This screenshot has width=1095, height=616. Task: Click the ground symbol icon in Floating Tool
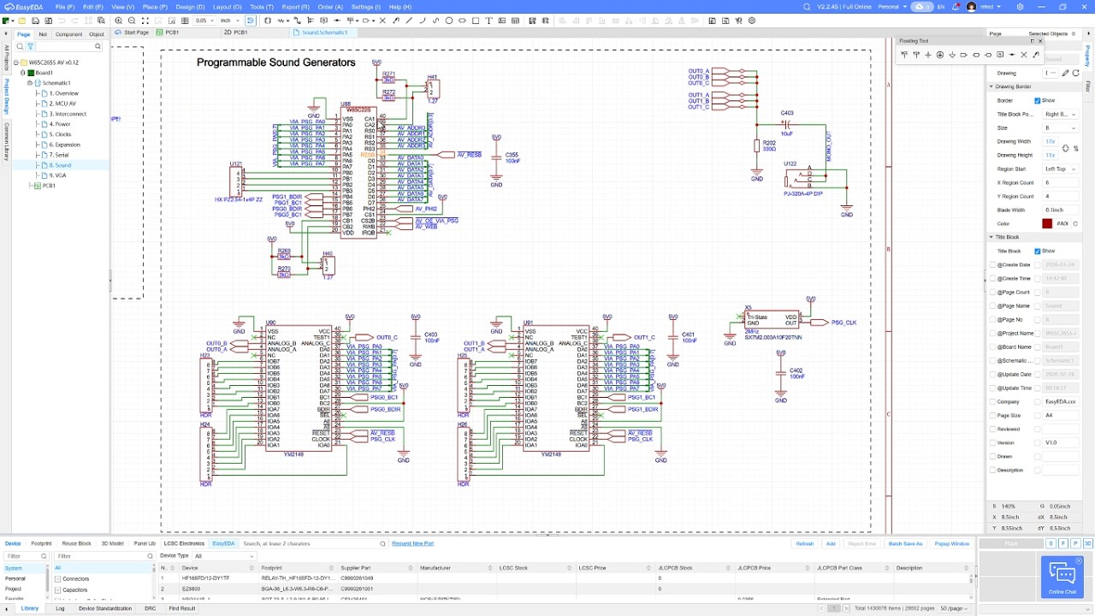pos(928,55)
